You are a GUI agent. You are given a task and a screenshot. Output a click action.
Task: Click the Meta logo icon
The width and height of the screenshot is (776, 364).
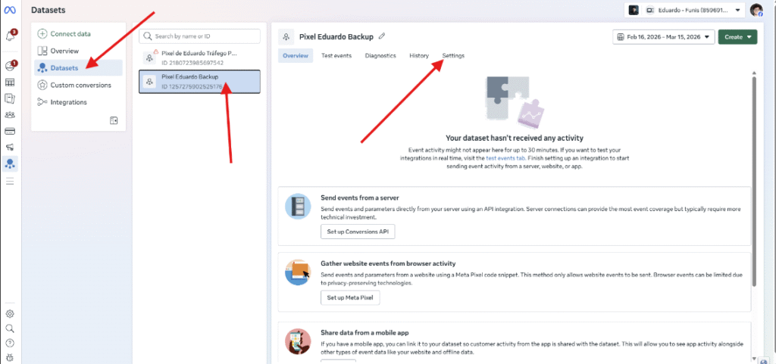pos(11,11)
